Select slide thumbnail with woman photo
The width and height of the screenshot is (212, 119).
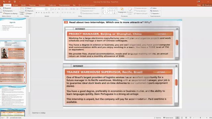13,50
